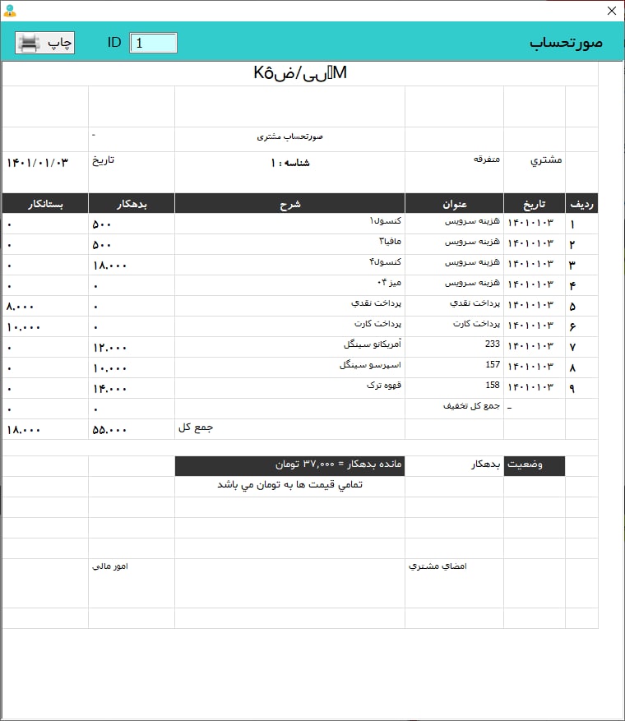
Task: Click the ردیف (row number) column header
Action: pyautogui.click(x=581, y=203)
